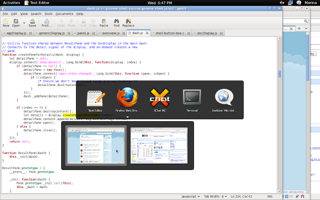Switch to the docDisplay.js tab
Screen dimensions: 320x200
(x=207, y=33)
